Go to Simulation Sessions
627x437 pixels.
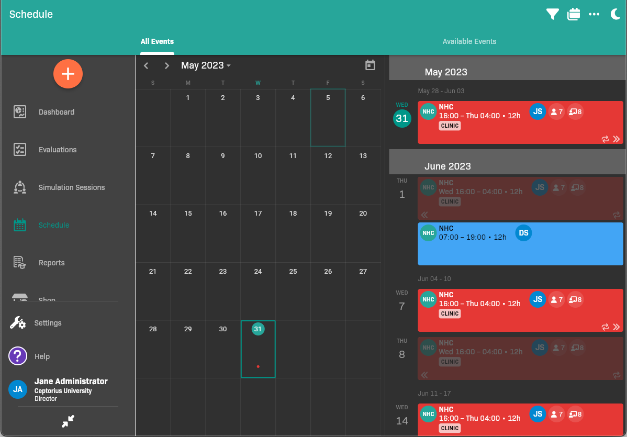click(x=72, y=187)
